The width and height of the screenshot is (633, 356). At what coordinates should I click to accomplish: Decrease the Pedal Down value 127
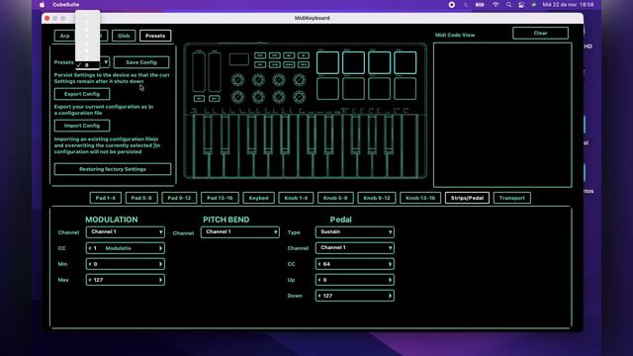coord(319,296)
